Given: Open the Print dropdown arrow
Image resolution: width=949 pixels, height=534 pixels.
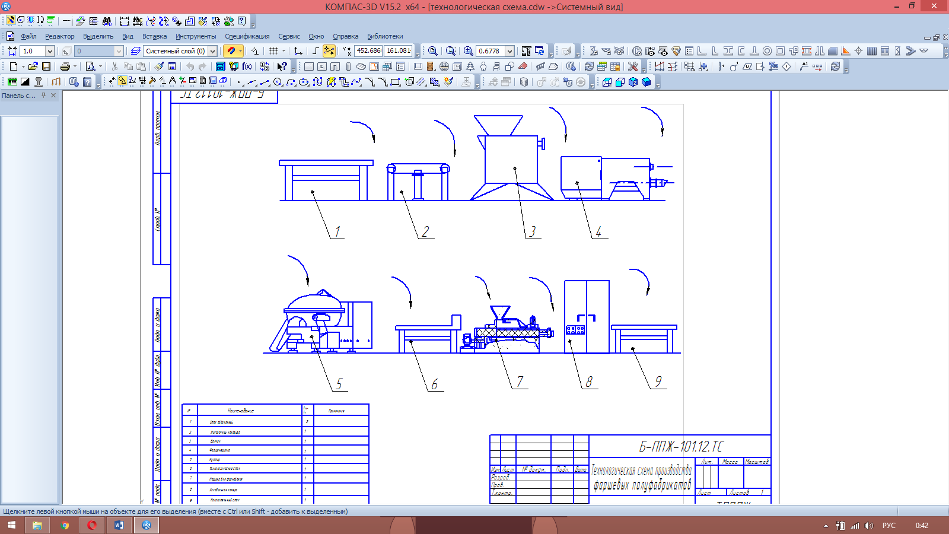Looking at the screenshot, I should click(75, 66).
